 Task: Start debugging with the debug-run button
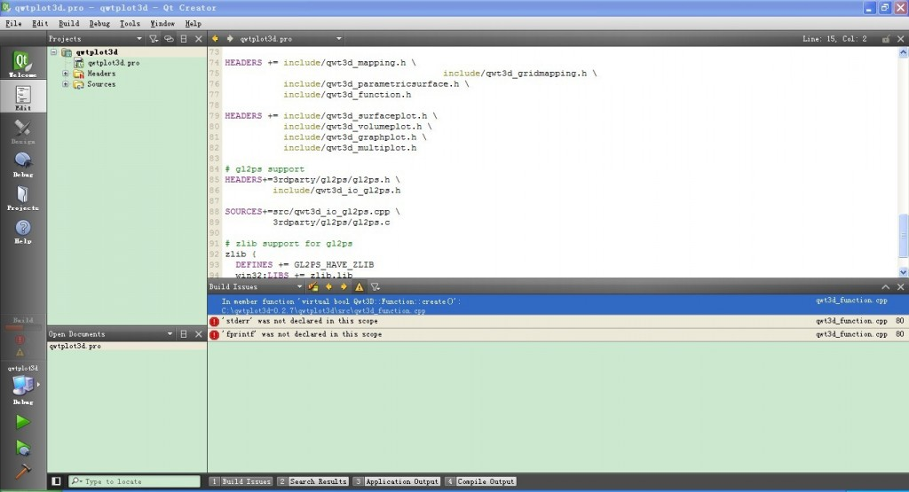pyautogui.click(x=23, y=447)
